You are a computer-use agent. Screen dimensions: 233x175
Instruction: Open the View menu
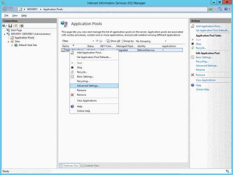pos(15,15)
